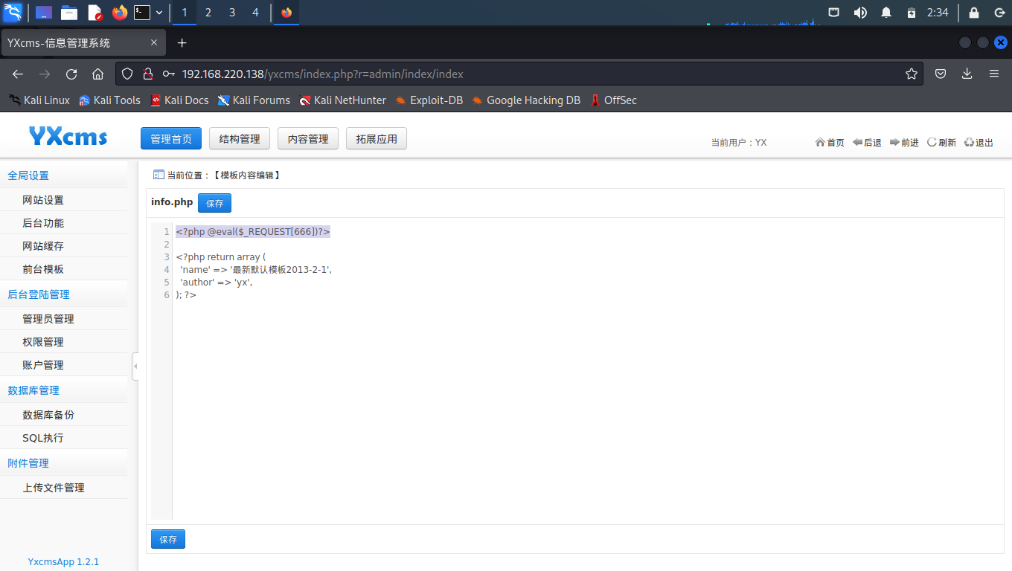Open 管理员管理 in the sidebar
Screen dimensions: 1012x571
coord(63,319)
